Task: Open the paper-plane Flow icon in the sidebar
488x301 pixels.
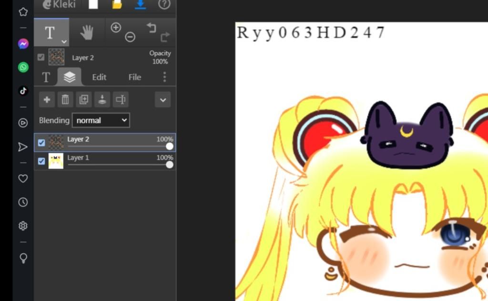Action: pos(23,146)
